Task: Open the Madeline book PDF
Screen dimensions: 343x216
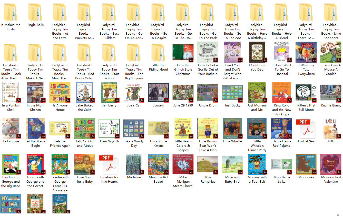Action: 134,164
